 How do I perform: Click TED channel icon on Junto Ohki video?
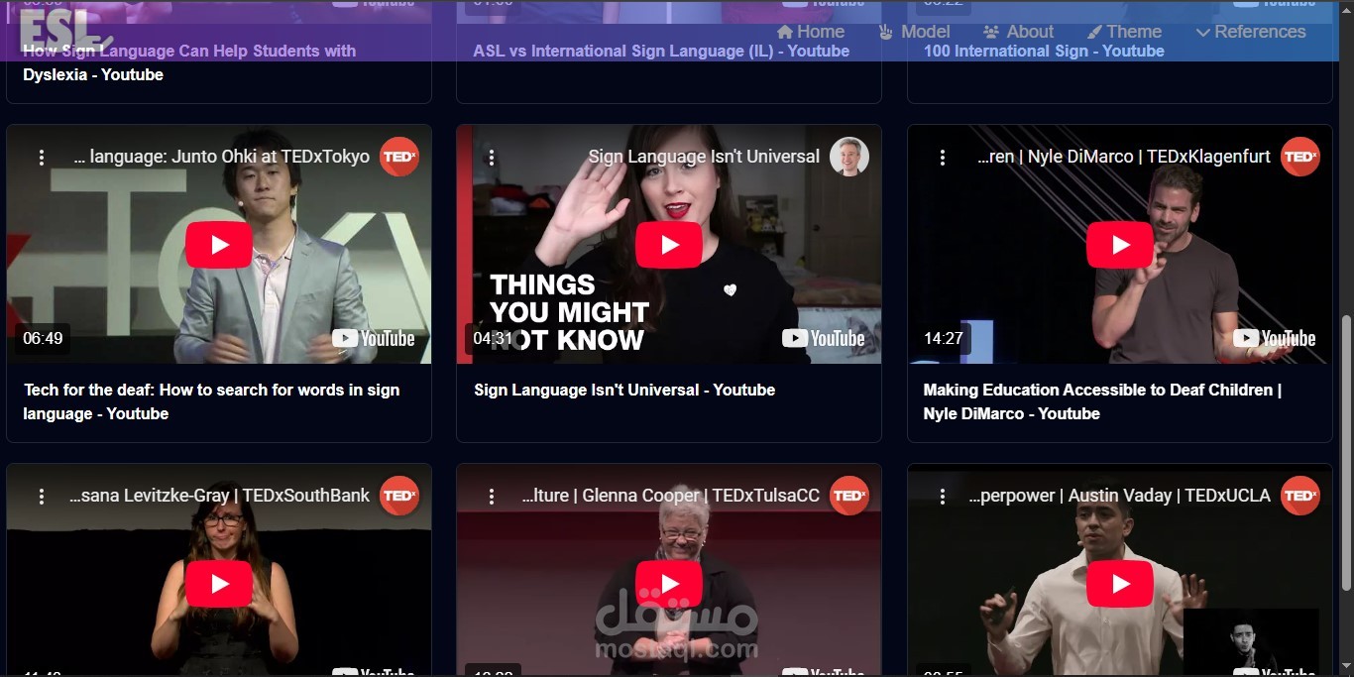399,157
